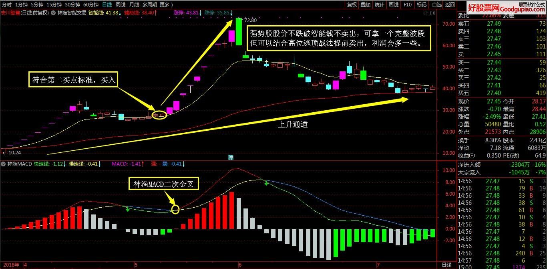Select the trade row with volume 61 B
Screen dimensions: 547x269
[502, 210]
